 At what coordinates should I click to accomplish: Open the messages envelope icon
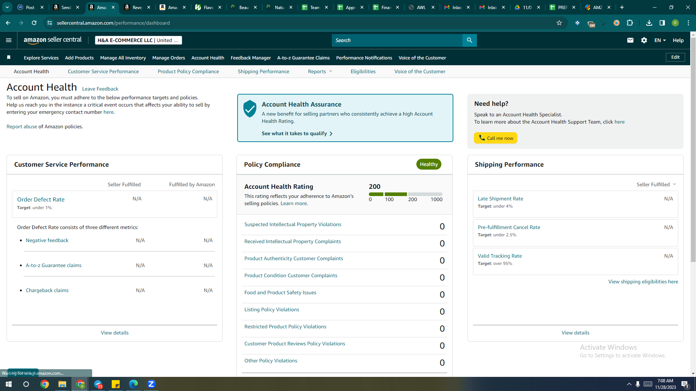[x=630, y=40]
